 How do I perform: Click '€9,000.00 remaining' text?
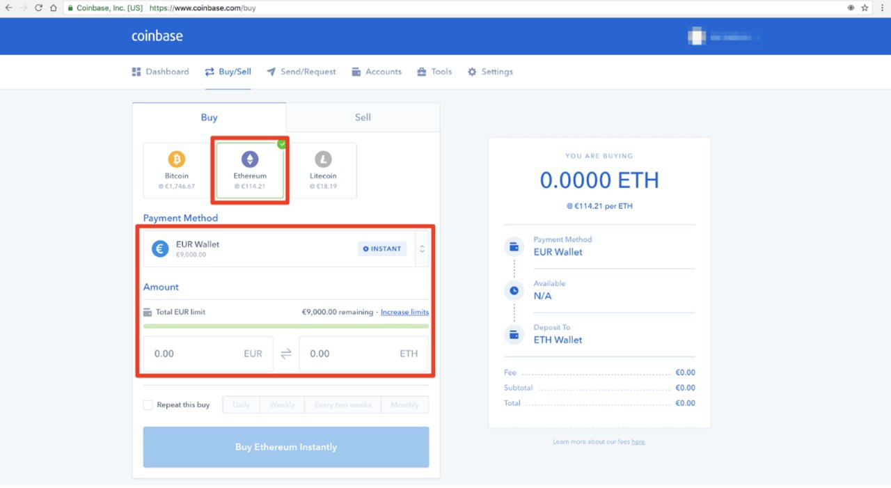338,312
